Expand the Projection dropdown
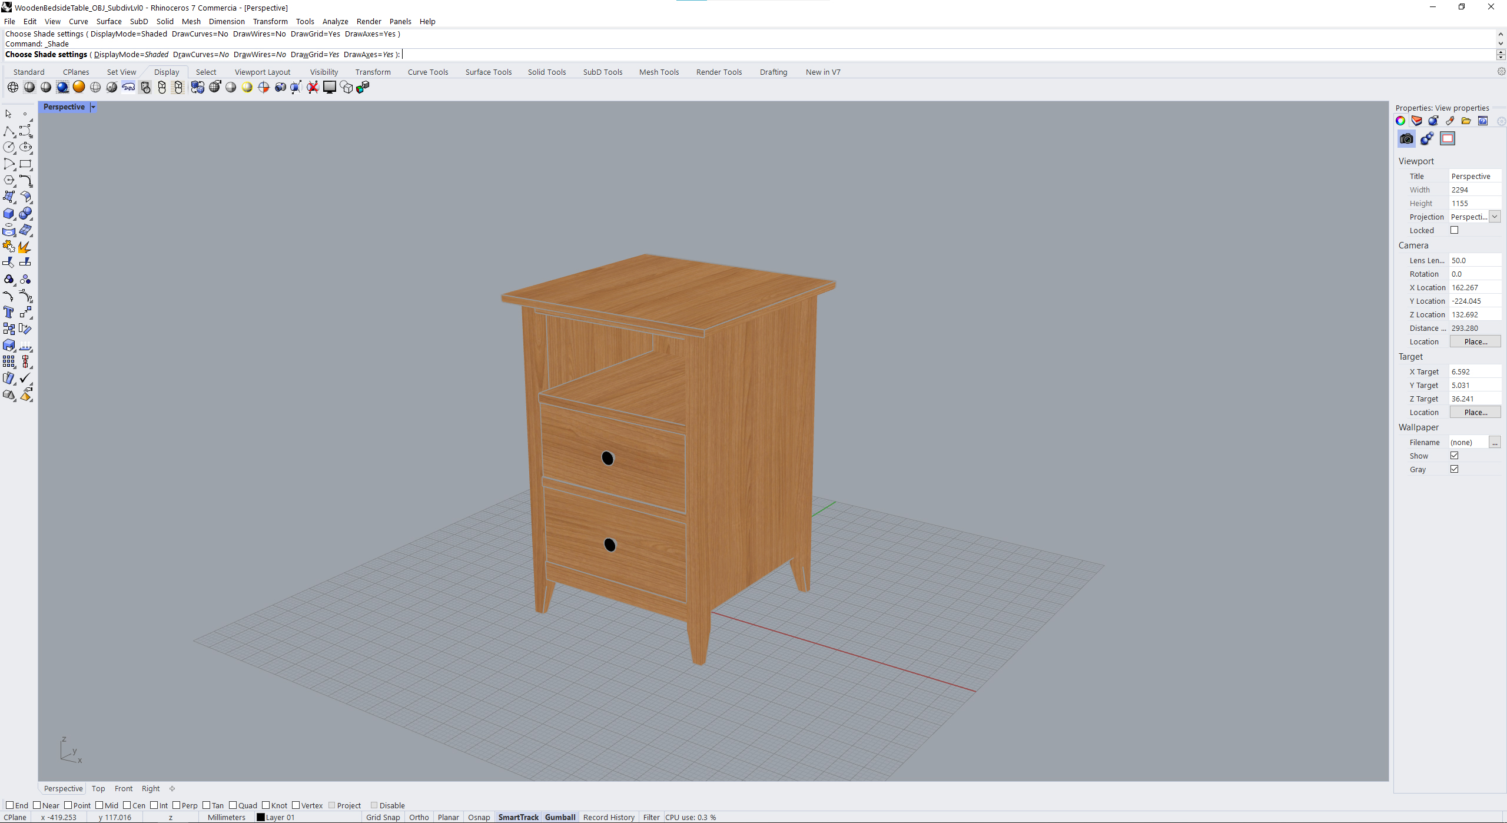This screenshot has height=823, width=1507. click(x=1495, y=217)
